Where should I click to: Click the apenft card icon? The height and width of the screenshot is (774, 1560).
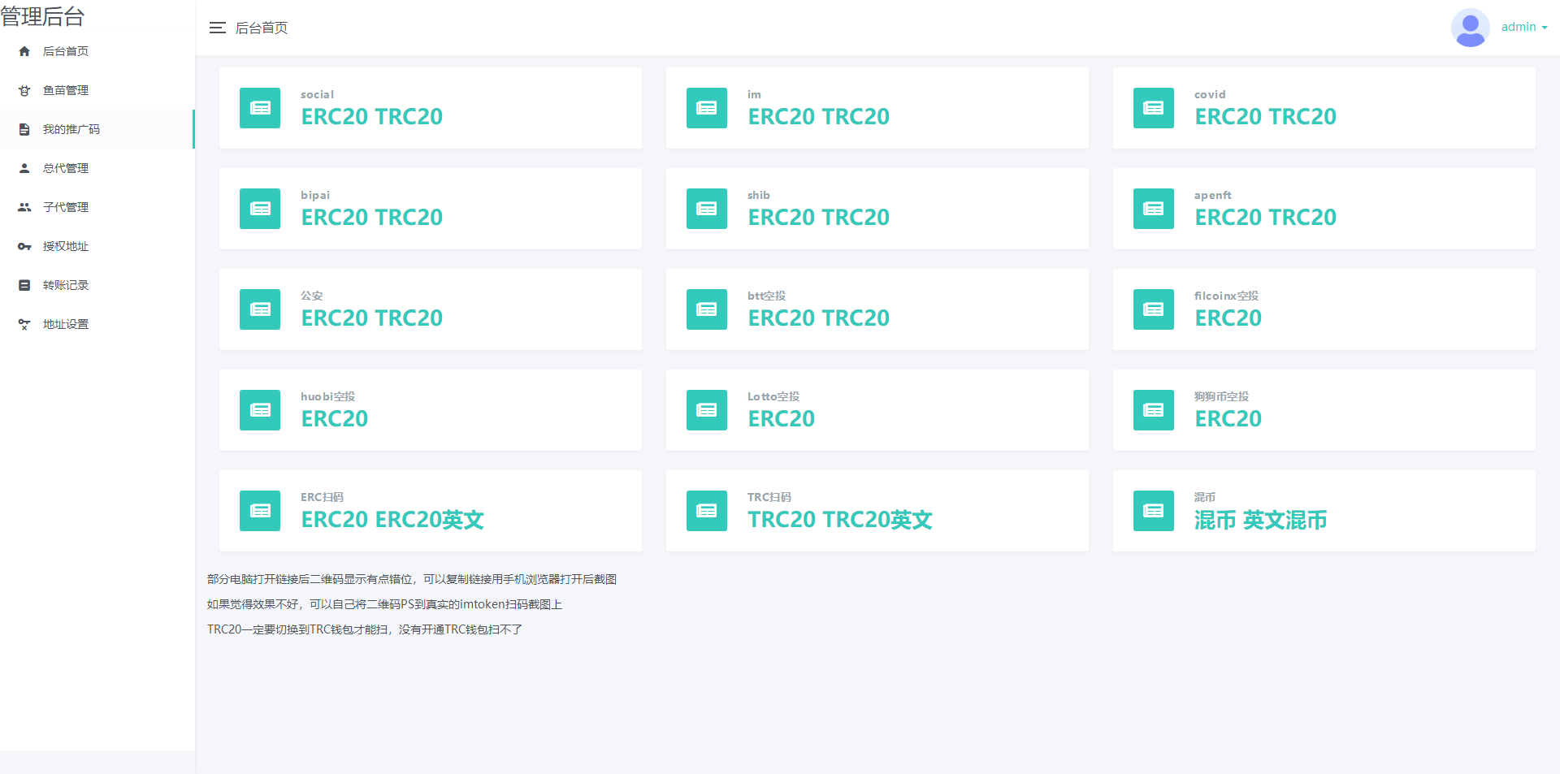coord(1154,209)
